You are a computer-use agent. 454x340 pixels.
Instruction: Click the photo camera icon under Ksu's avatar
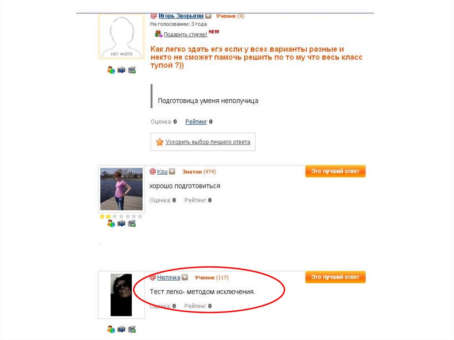121,223
